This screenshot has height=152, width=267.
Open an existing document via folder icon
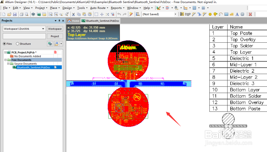[x=9, y=14]
